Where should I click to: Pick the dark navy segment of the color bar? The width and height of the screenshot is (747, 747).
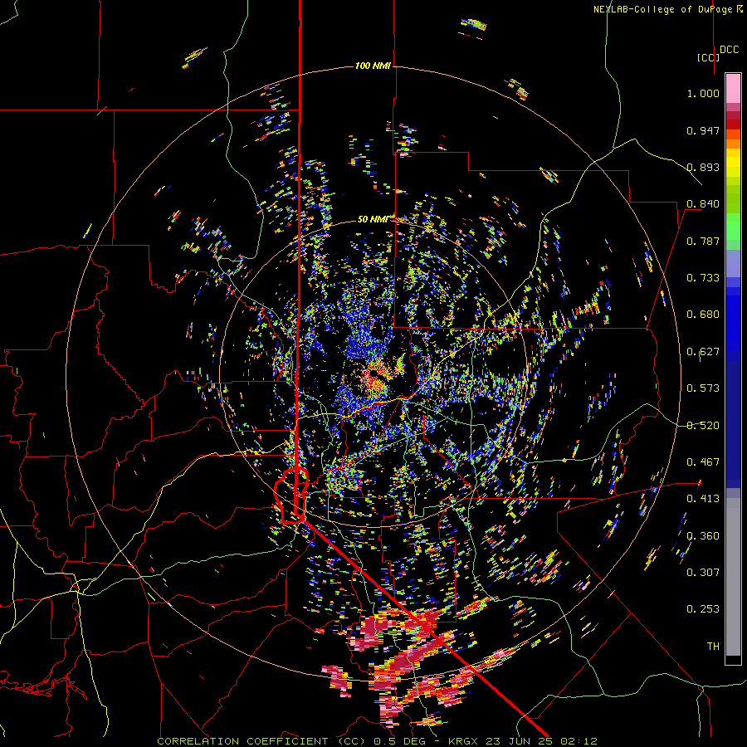click(733, 424)
